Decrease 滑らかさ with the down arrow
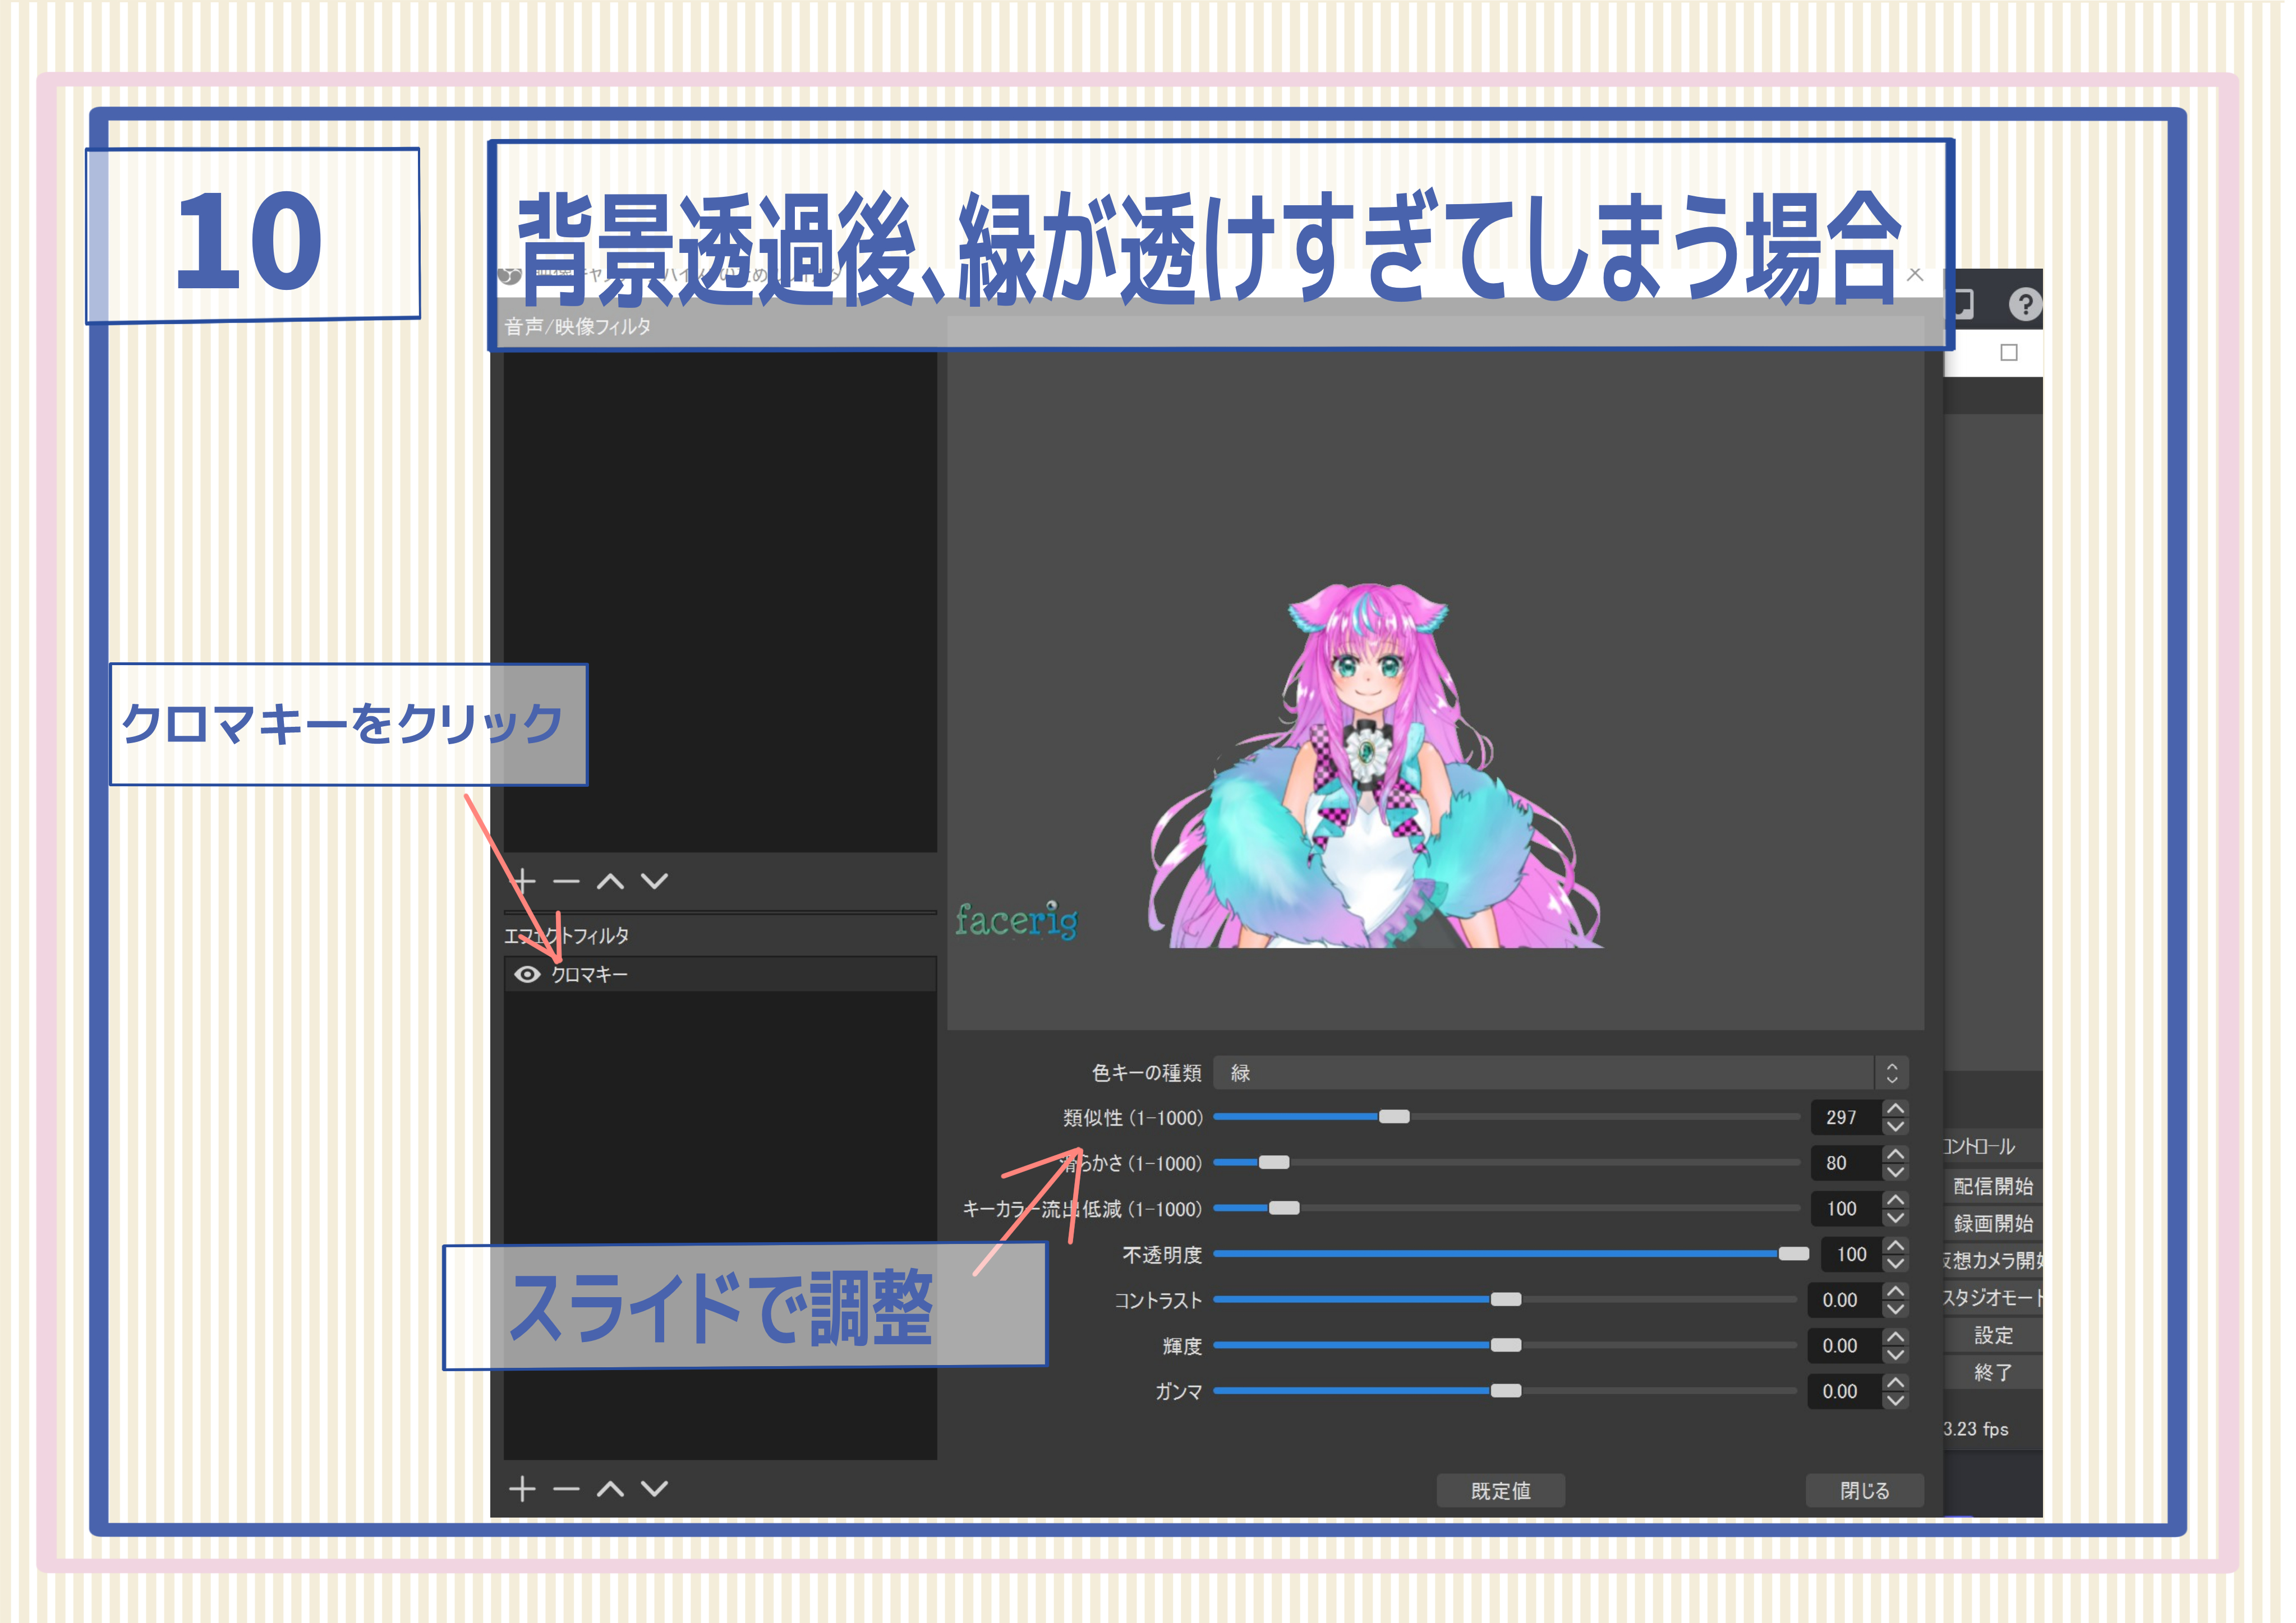This screenshot has width=2296, height=1623. coord(1896,1173)
